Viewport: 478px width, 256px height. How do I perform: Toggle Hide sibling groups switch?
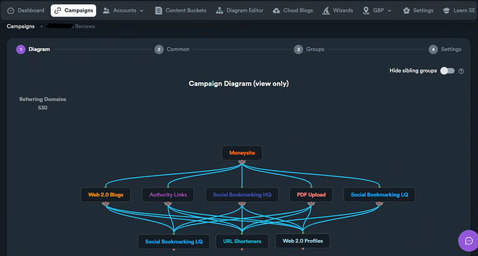[448, 71]
